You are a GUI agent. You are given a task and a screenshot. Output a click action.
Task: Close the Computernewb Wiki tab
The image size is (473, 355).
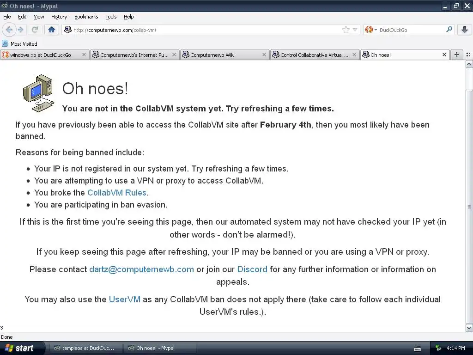(264, 55)
